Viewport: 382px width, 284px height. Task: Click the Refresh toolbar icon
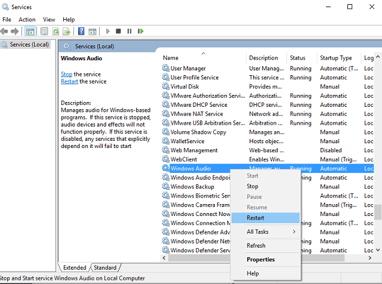point(56,31)
